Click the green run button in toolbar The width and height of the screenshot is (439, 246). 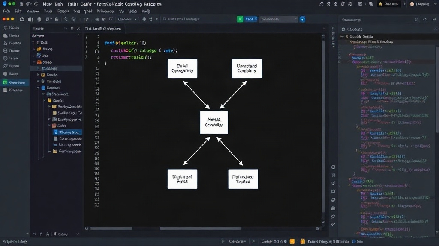[x=240, y=19]
